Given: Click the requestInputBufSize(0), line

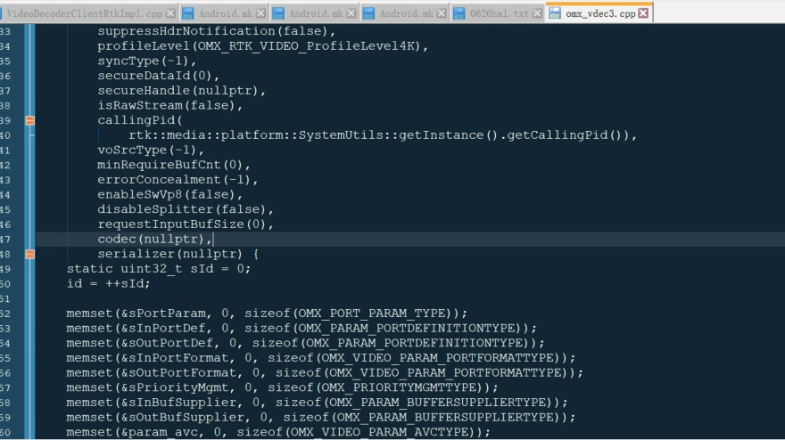Looking at the screenshot, I should tap(186, 224).
